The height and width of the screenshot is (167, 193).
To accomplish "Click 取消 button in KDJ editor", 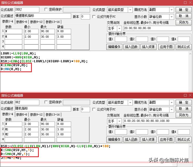I will click(x=183, y=109).
